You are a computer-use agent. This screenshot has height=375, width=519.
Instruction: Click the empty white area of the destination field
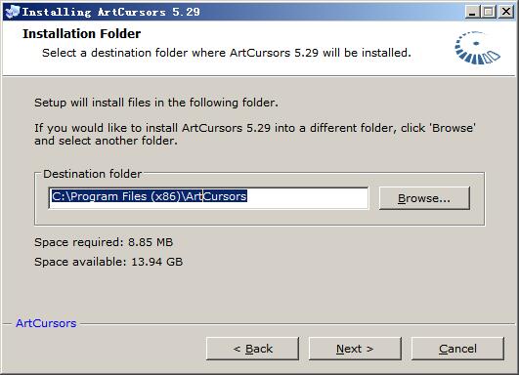[x=307, y=197]
